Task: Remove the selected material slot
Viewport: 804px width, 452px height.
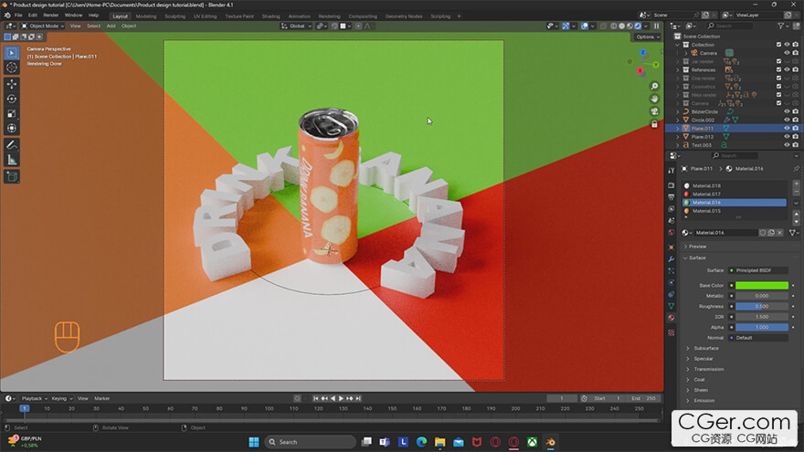Action: pos(796,192)
